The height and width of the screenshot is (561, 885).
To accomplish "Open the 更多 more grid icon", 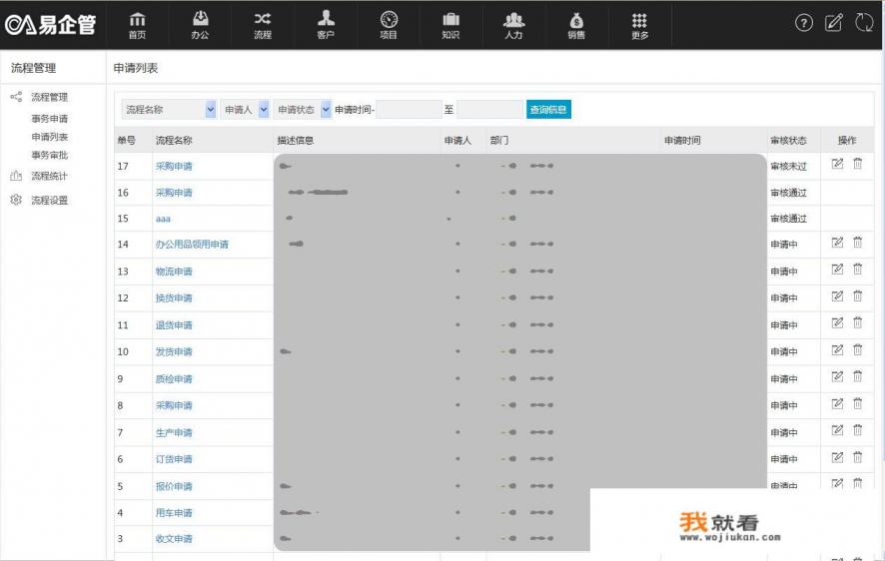I will click(x=639, y=26).
